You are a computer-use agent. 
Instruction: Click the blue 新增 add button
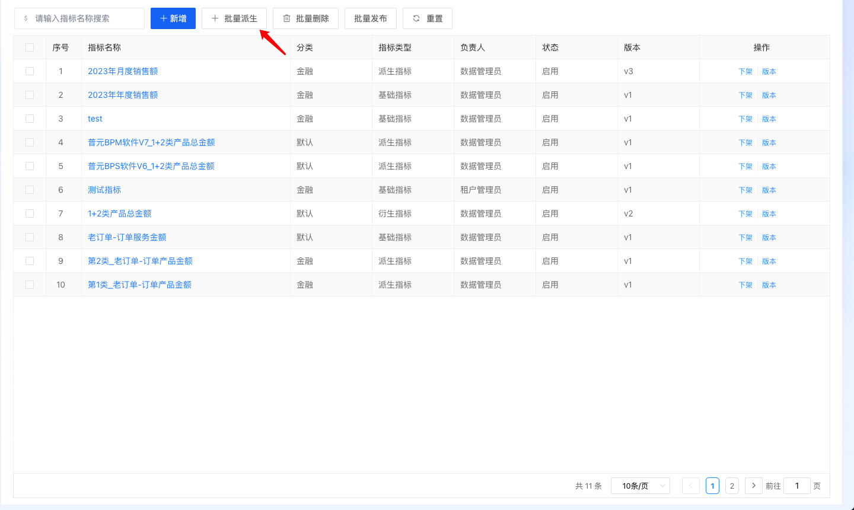click(173, 18)
